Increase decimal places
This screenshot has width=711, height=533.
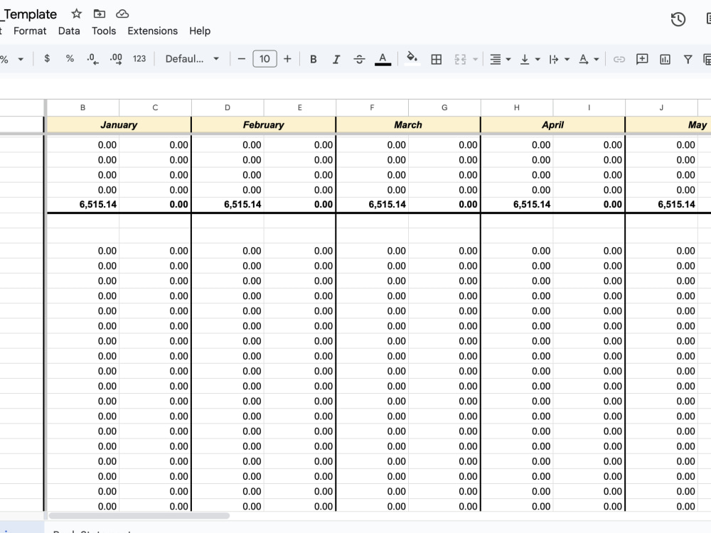coord(116,58)
